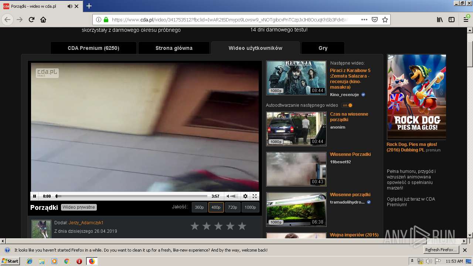The width and height of the screenshot is (473, 266).
Task: Open Rock Dog. Pies ma głos! link
Action: coord(412,147)
